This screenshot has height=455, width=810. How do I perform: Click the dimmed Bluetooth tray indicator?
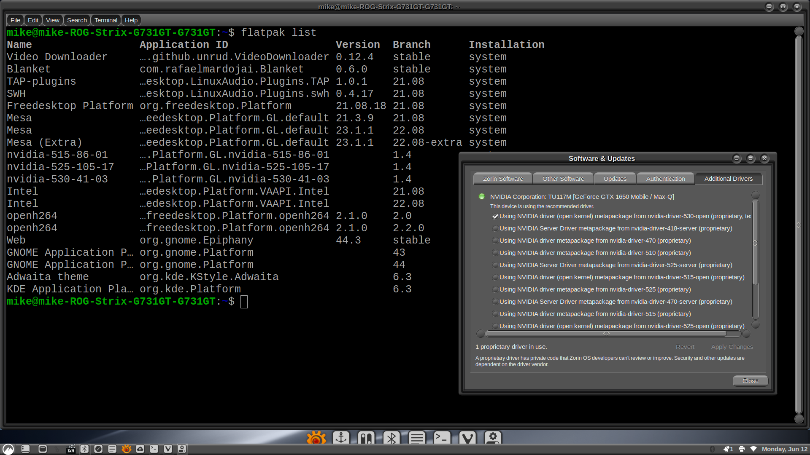713,449
